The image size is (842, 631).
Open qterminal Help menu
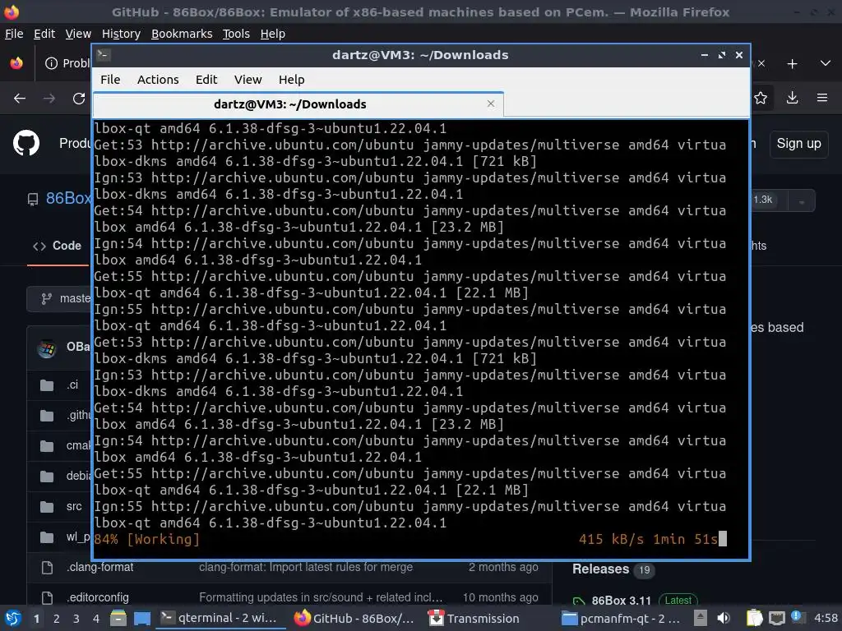pos(292,80)
